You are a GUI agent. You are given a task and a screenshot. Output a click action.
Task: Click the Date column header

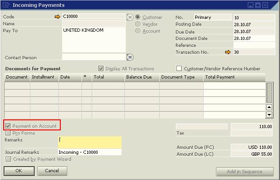click(70, 78)
